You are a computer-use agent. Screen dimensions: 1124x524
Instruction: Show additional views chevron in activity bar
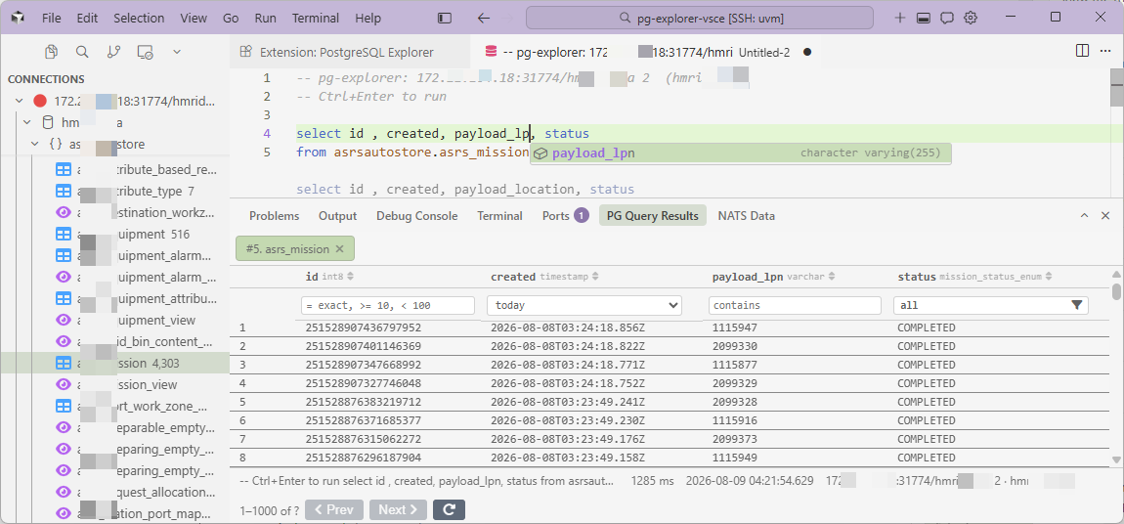[176, 52]
